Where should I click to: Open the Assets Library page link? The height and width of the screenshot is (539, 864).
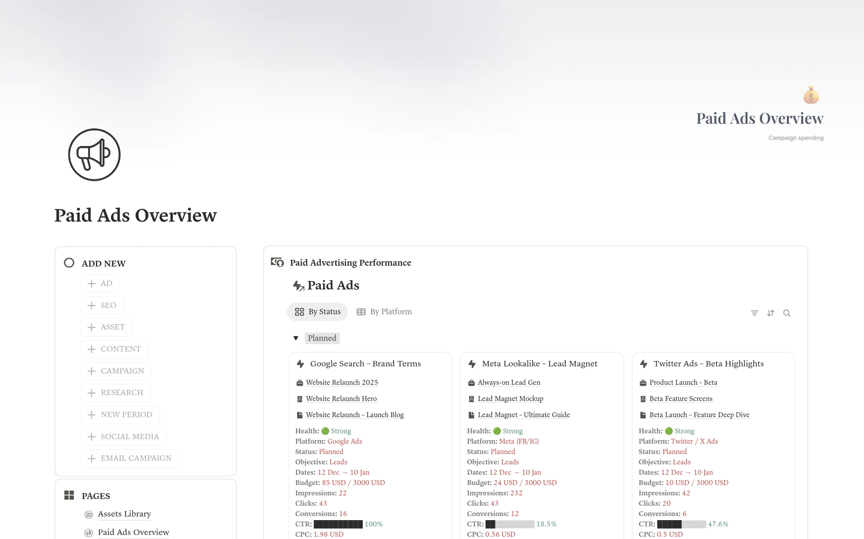pos(124,514)
